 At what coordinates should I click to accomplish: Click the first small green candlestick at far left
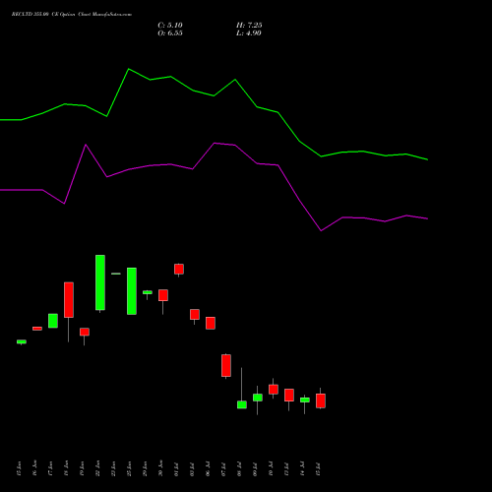22,341
